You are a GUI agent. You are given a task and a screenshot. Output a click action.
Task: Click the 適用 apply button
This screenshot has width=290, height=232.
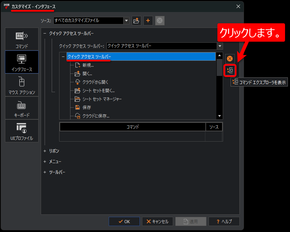click(x=191, y=221)
